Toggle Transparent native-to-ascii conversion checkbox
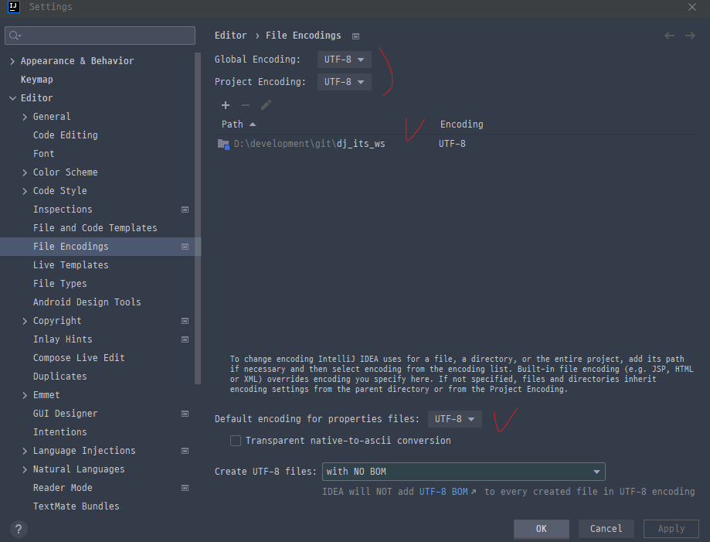The height and width of the screenshot is (542, 710). click(236, 441)
